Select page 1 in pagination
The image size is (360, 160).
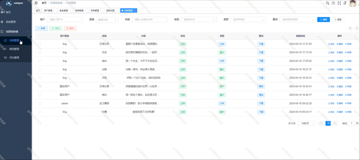(x=328, y=123)
